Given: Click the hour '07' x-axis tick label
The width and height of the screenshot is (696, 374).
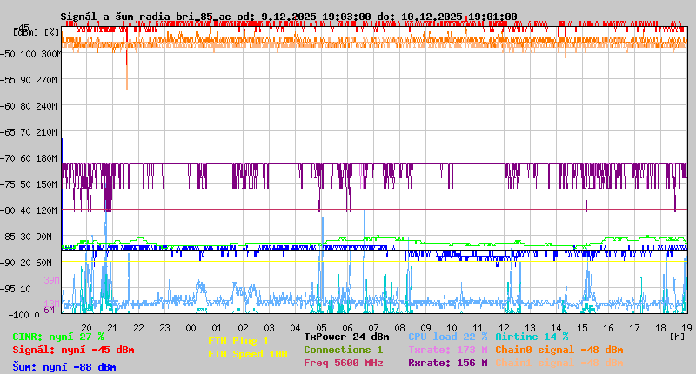Looking at the screenshot, I should 373,328.
